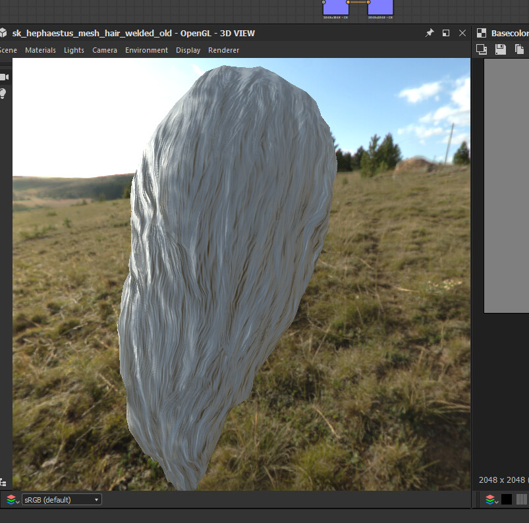Open the channel layers dropdown in 2D view
This screenshot has width=529, height=523.
tap(491, 500)
